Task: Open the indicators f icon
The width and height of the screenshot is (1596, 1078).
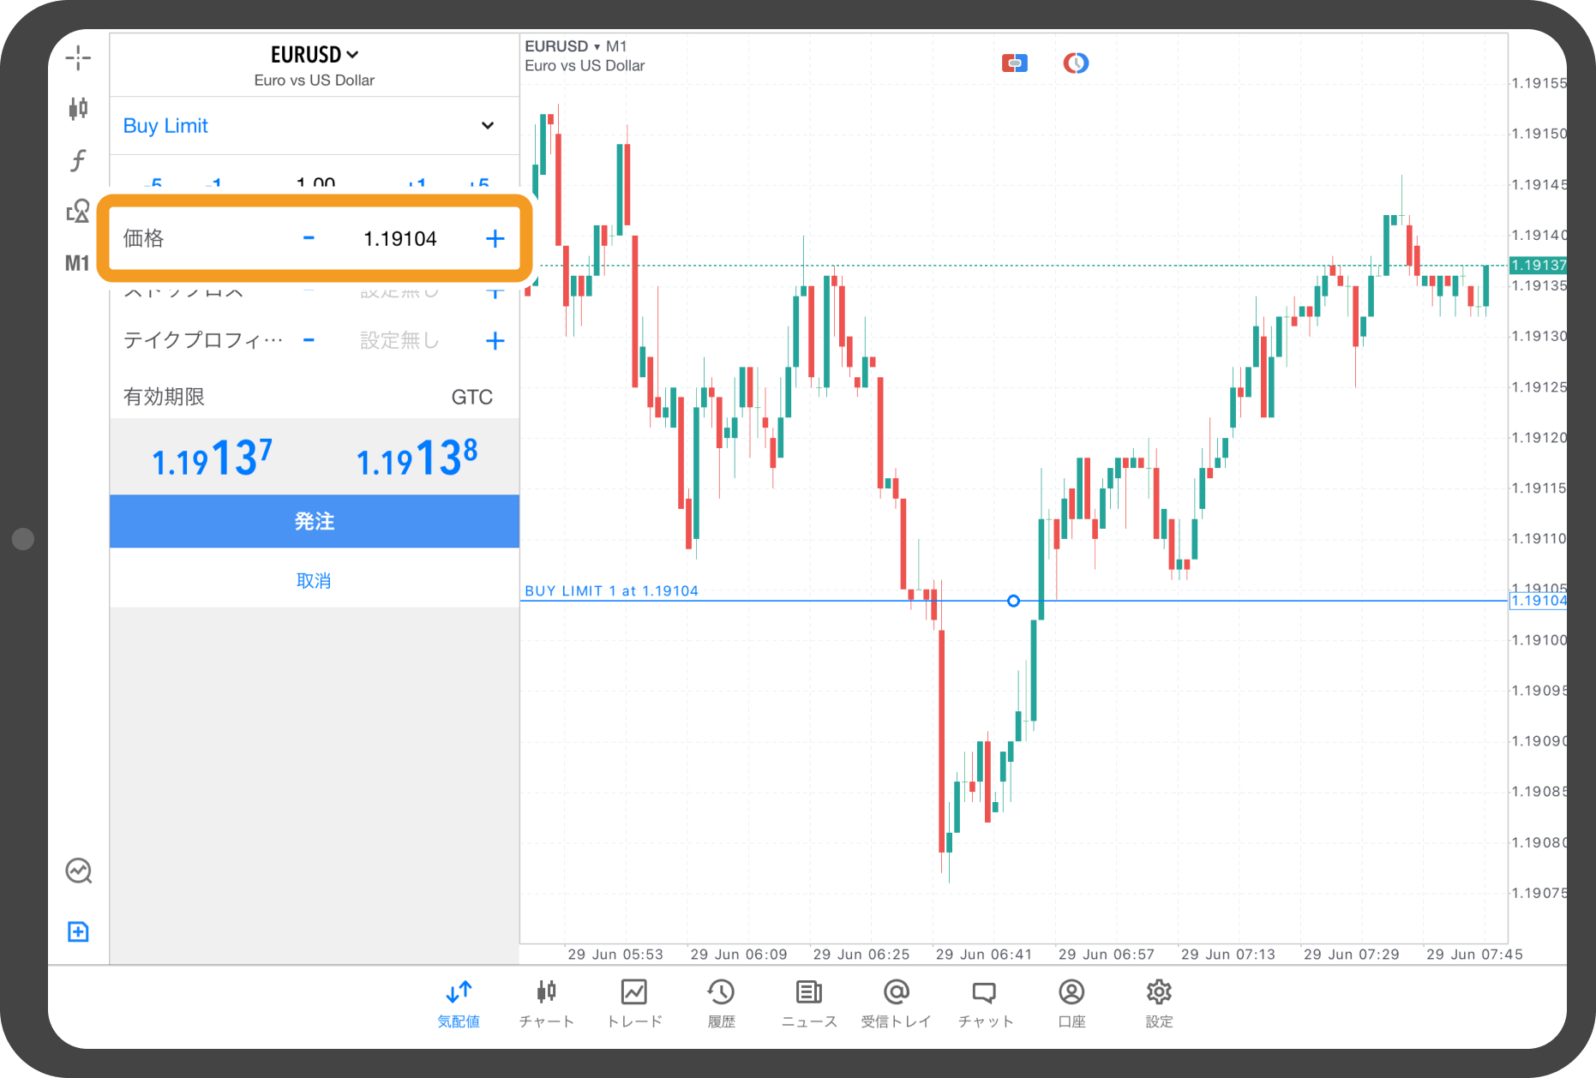Action: pos(78,160)
